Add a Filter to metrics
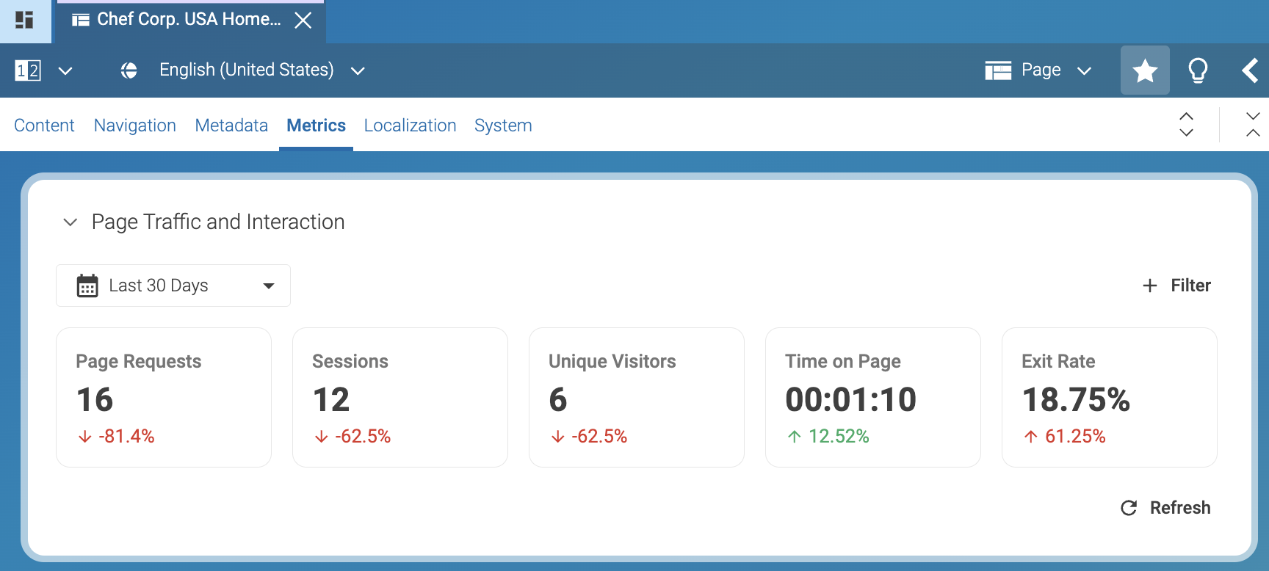This screenshot has height=571, width=1269. [1176, 285]
